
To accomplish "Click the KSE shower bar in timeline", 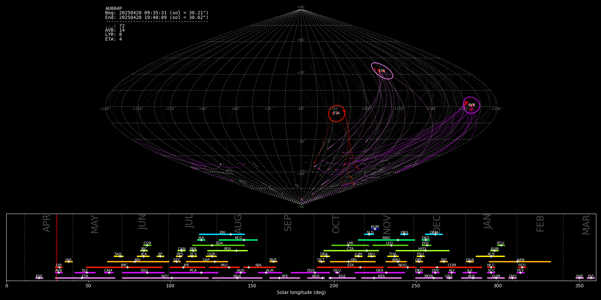I will click(39, 278).
